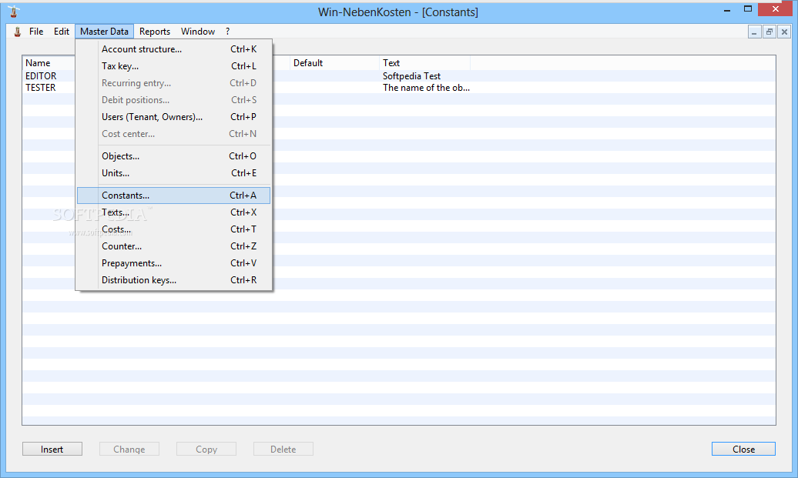This screenshot has height=478, width=798.
Task: Click the Copy button
Action: (206, 449)
